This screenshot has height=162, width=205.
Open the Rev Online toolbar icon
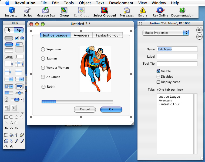pyautogui.click(x=160, y=12)
